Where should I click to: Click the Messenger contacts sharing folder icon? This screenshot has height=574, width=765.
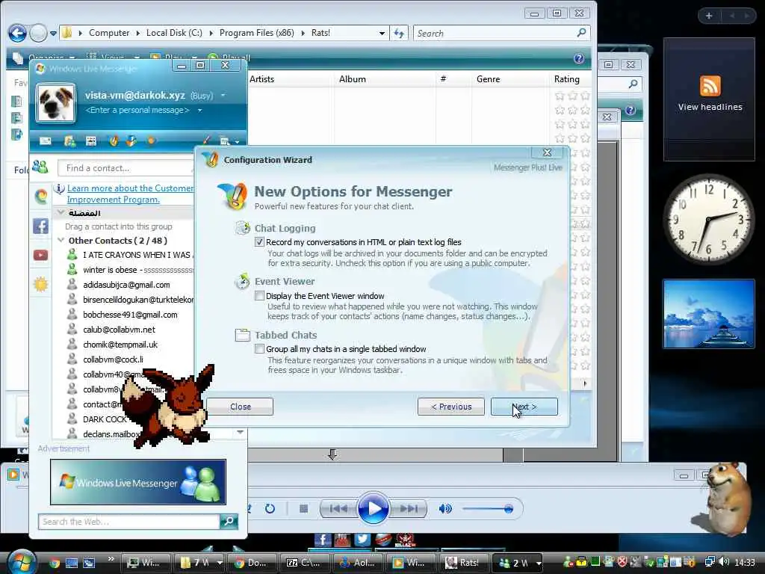coord(69,141)
